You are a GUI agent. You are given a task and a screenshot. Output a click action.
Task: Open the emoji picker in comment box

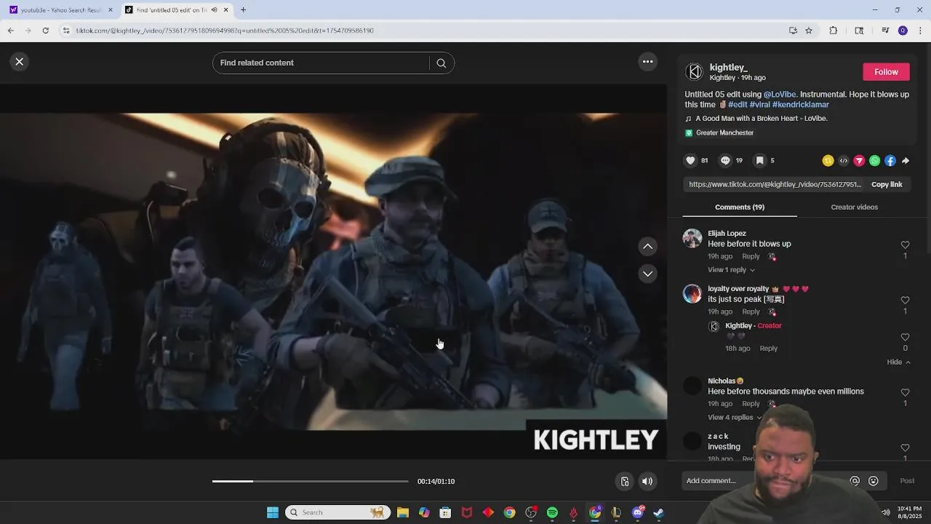click(874, 481)
